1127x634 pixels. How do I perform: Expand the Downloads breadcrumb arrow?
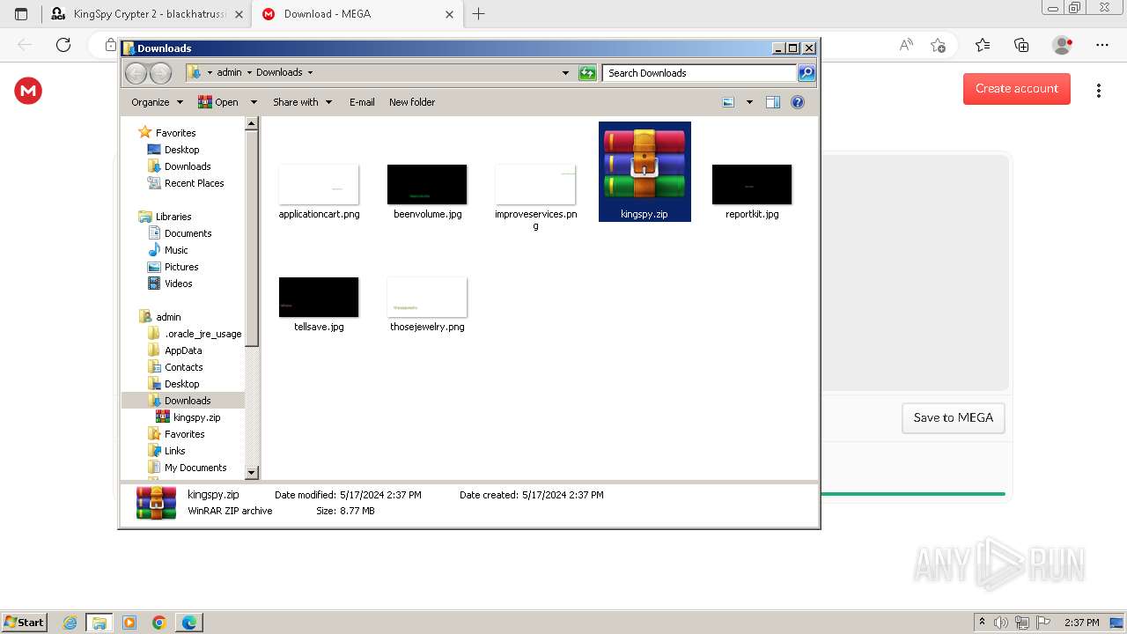pos(310,72)
